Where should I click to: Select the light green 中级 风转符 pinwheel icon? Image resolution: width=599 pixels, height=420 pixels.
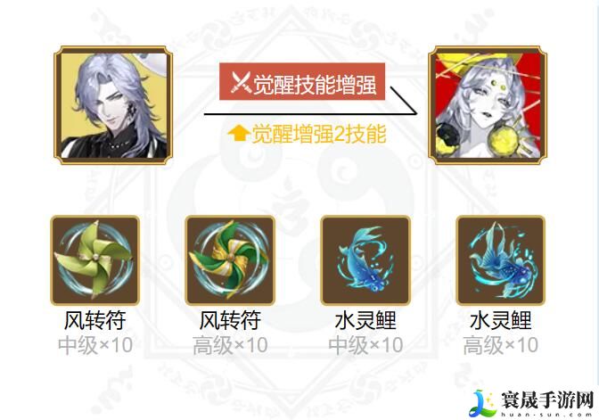(x=95, y=260)
